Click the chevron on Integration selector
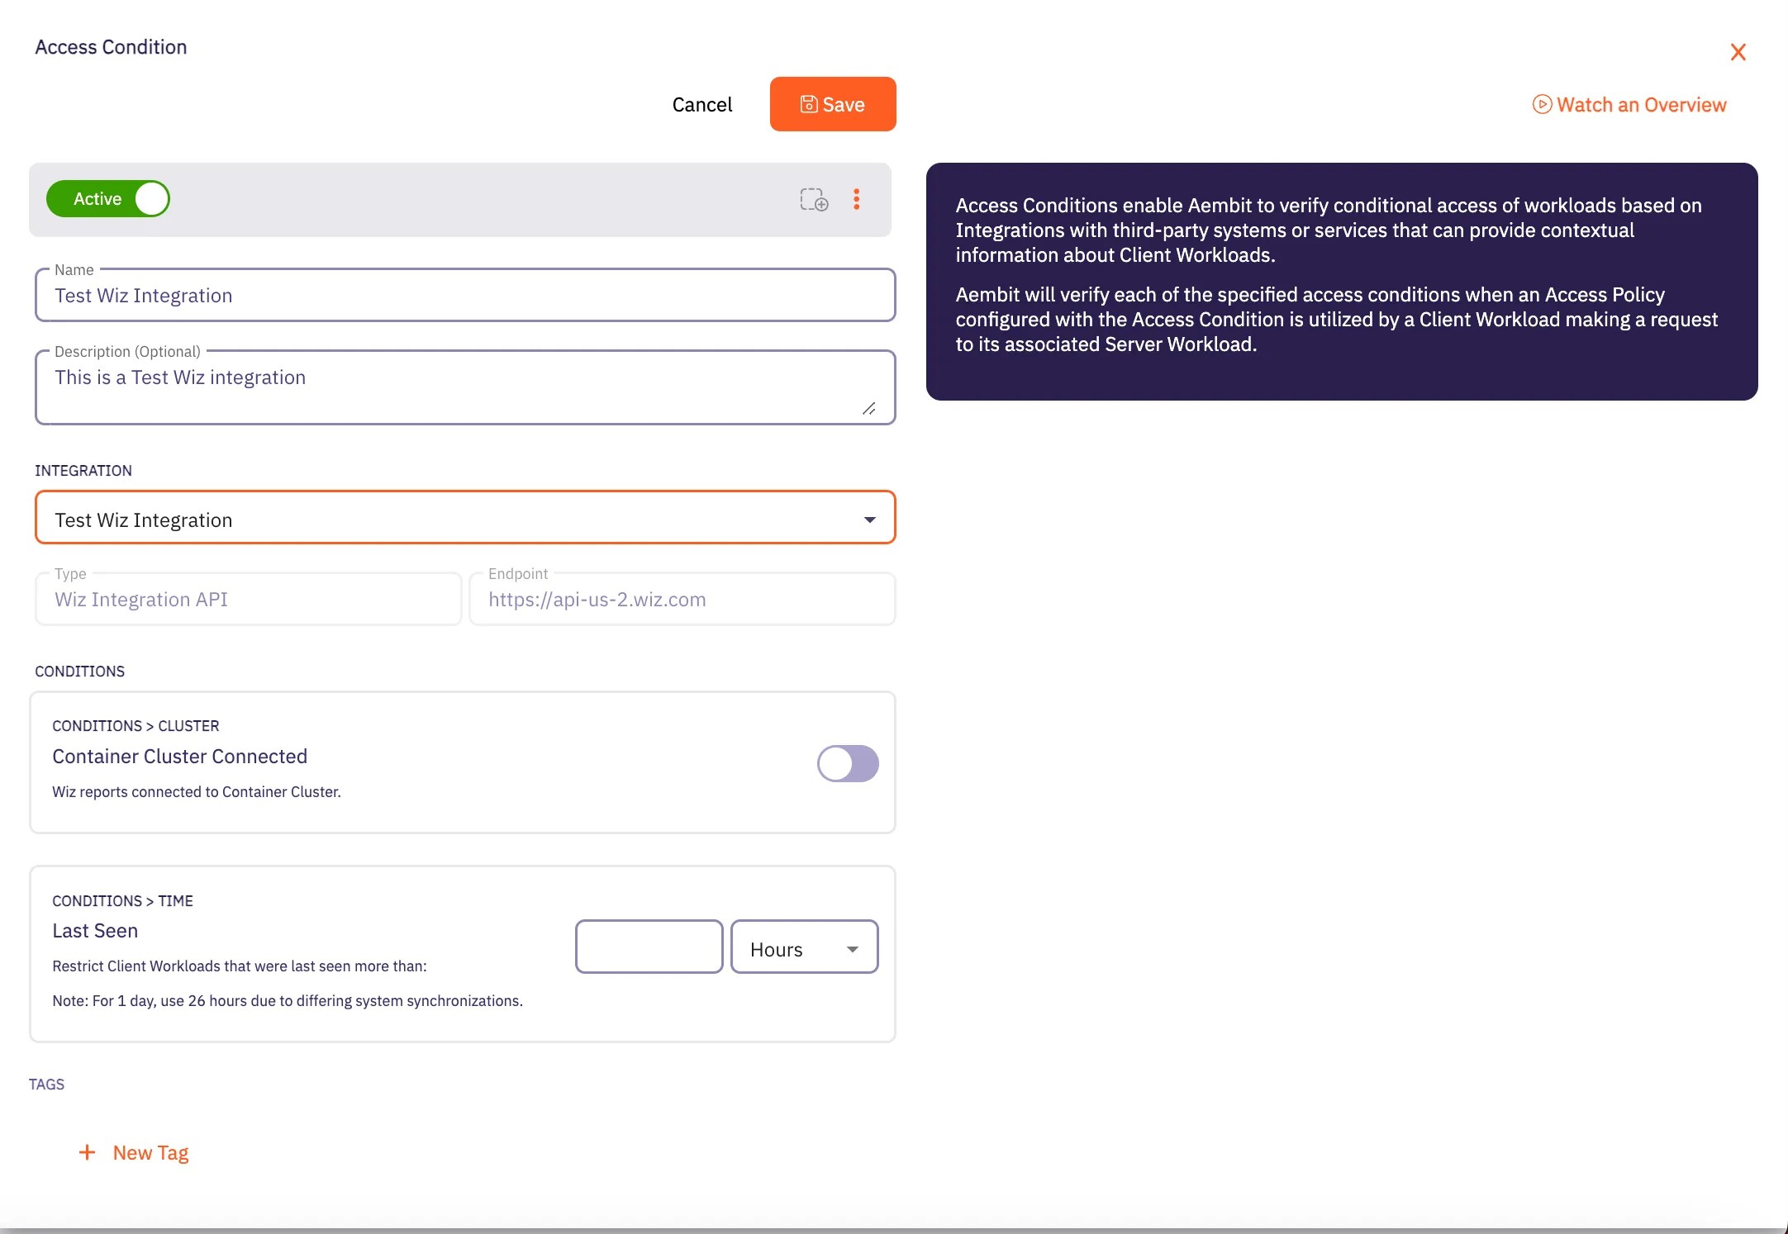This screenshot has width=1788, height=1234. [x=869, y=519]
